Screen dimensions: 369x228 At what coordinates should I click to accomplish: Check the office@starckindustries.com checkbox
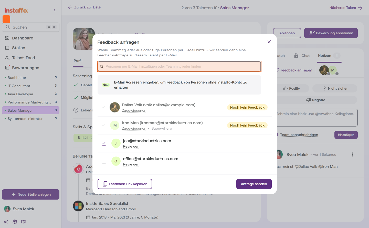click(104, 161)
